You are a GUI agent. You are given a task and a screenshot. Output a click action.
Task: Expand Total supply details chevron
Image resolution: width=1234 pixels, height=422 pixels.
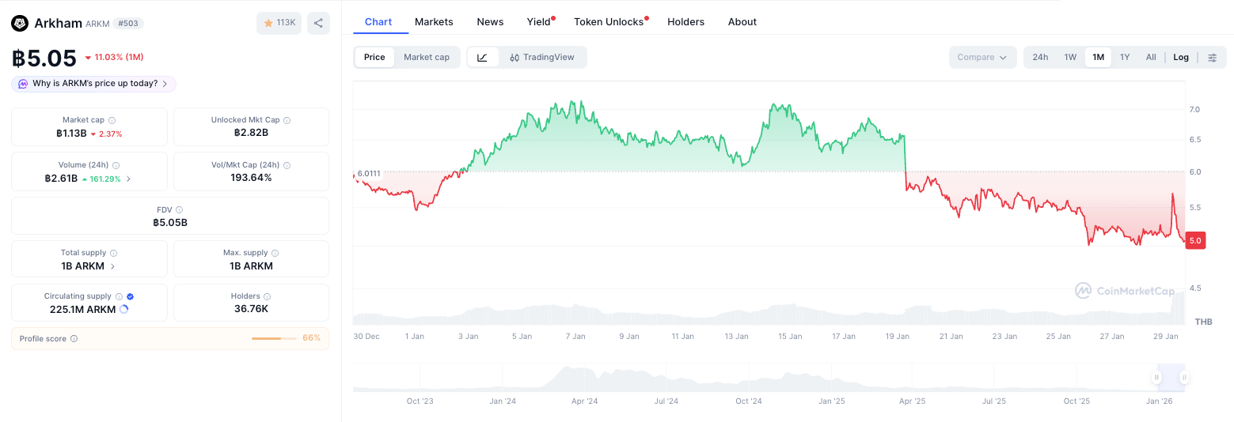[112, 266]
